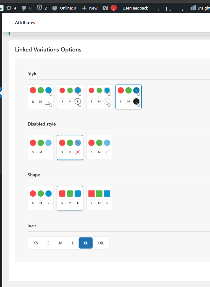The width and height of the screenshot is (210, 287).
Task: Select the square shape option
Action: point(99,198)
